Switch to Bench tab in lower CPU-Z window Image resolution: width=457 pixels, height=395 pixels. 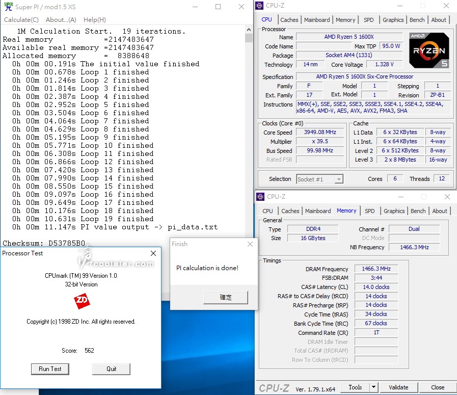tap(418, 211)
